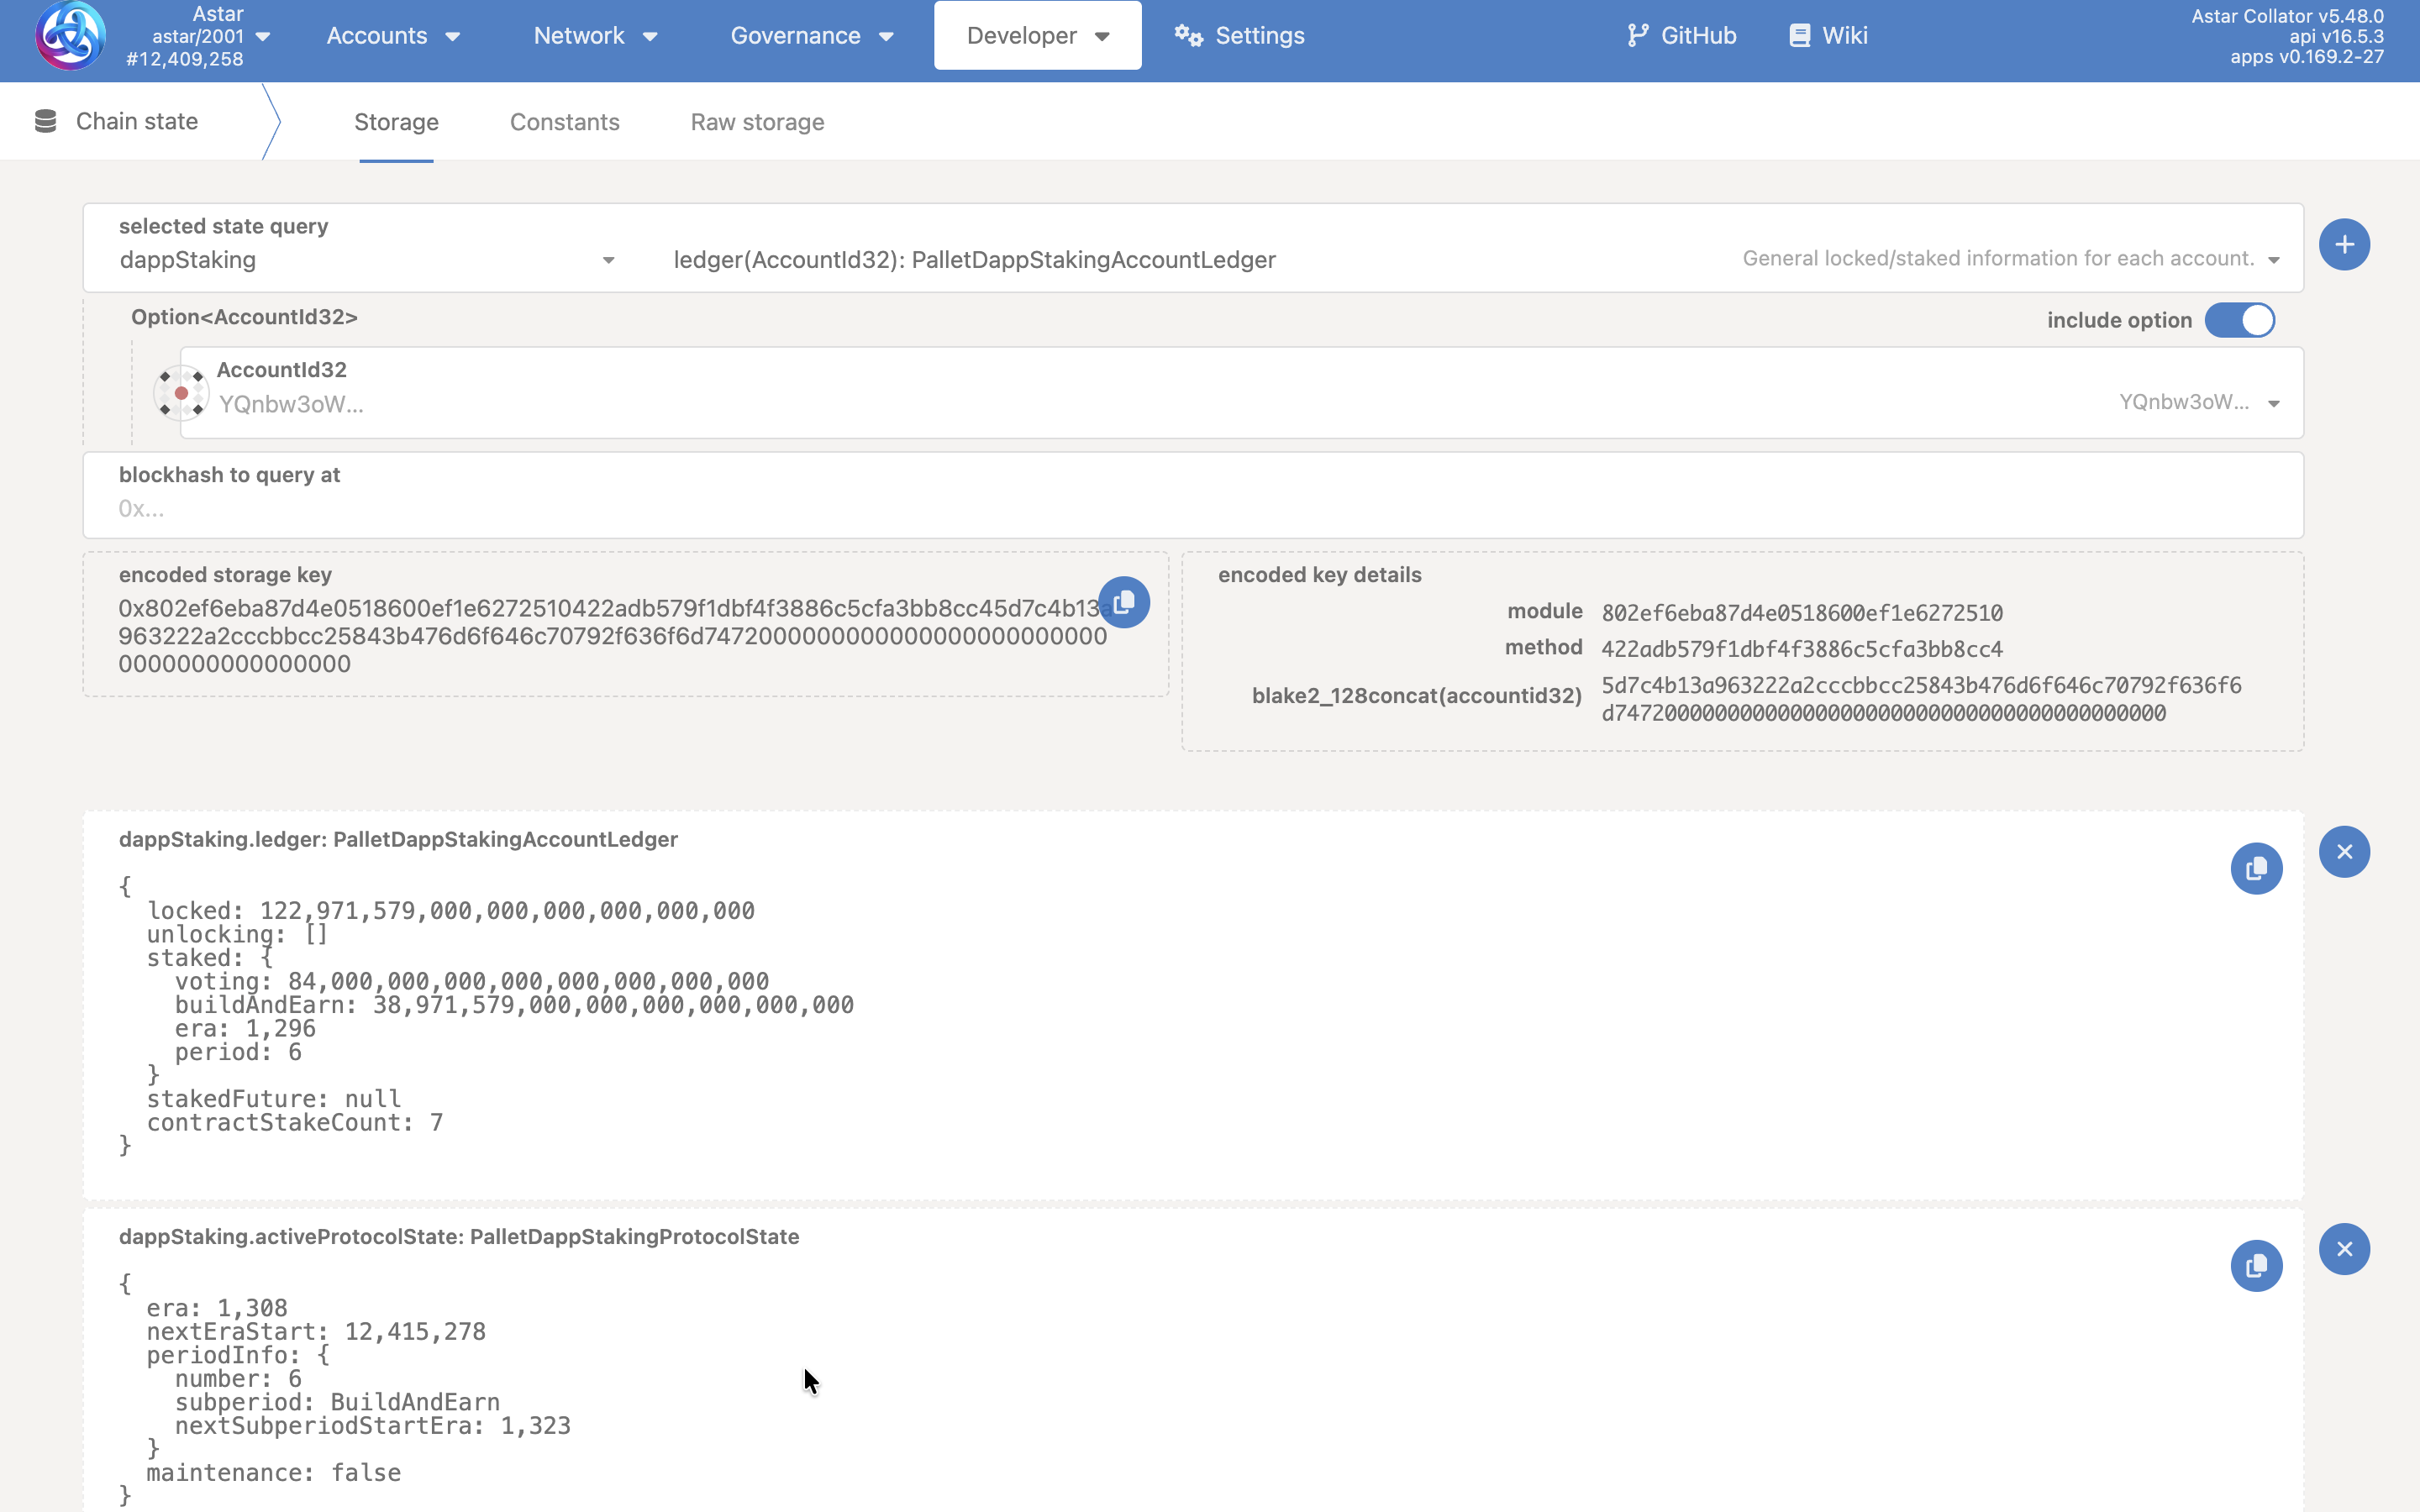Copy the dappStaking.ledger result
The height and width of the screenshot is (1512, 2420).
2255,869
